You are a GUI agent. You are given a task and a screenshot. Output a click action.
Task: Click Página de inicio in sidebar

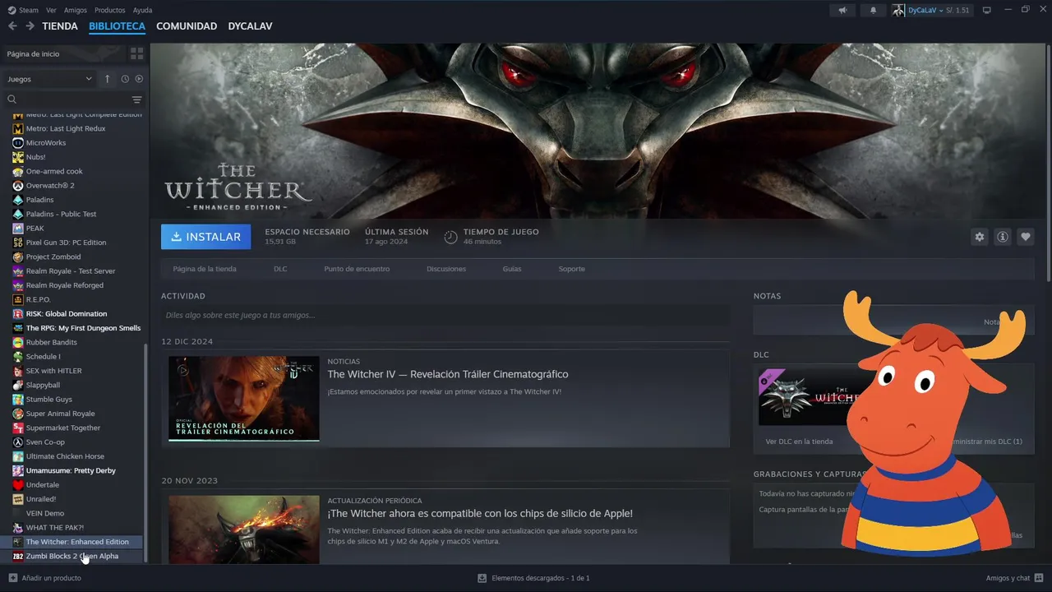pos(33,53)
